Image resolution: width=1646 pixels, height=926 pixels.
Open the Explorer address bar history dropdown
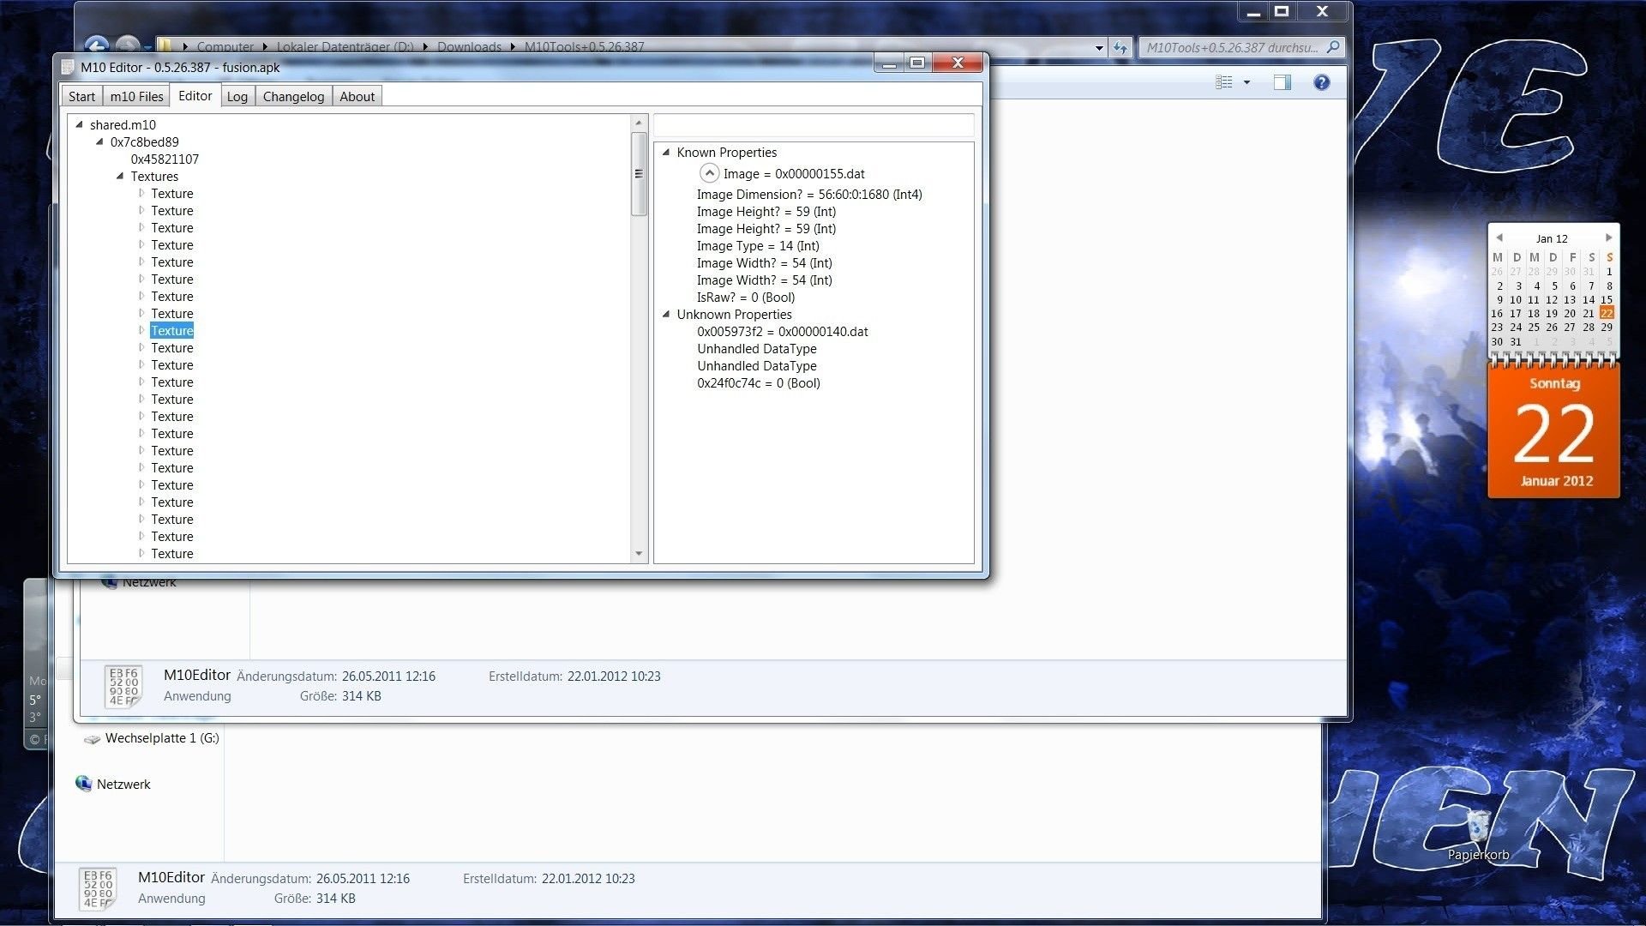pos(1099,48)
